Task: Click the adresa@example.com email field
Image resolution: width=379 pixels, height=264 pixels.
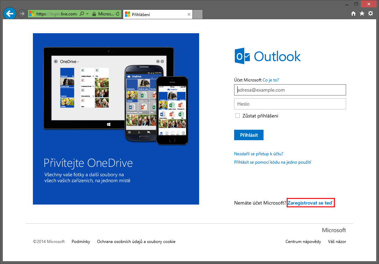Action: tap(290, 90)
